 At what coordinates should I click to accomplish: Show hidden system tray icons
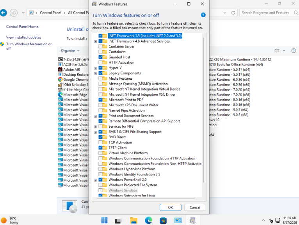click(x=263, y=220)
